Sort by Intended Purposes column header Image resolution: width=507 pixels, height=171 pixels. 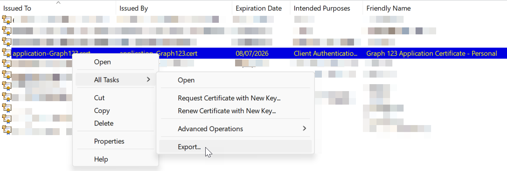point(322,8)
